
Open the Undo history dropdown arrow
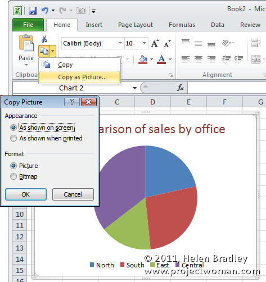click(x=53, y=11)
